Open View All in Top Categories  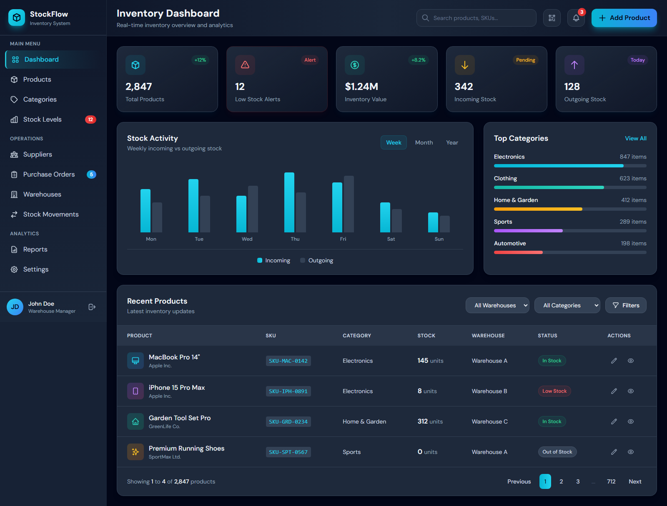coord(635,138)
